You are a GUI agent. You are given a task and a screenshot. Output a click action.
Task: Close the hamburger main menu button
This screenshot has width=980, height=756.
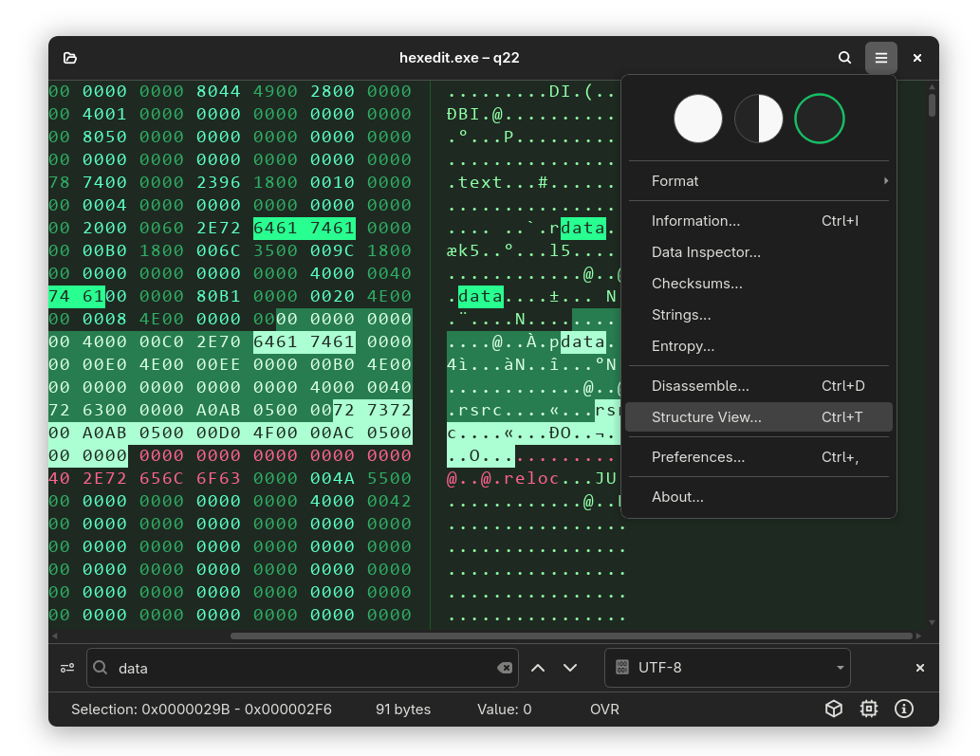click(880, 58)
